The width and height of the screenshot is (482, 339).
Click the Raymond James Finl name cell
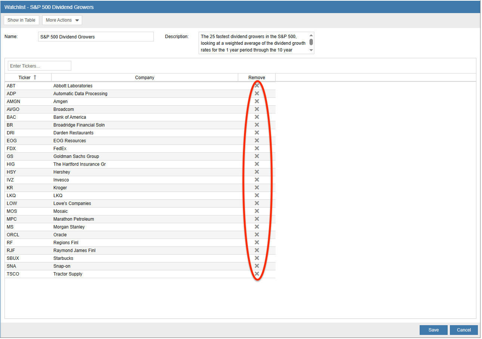[x=145, y=250]
